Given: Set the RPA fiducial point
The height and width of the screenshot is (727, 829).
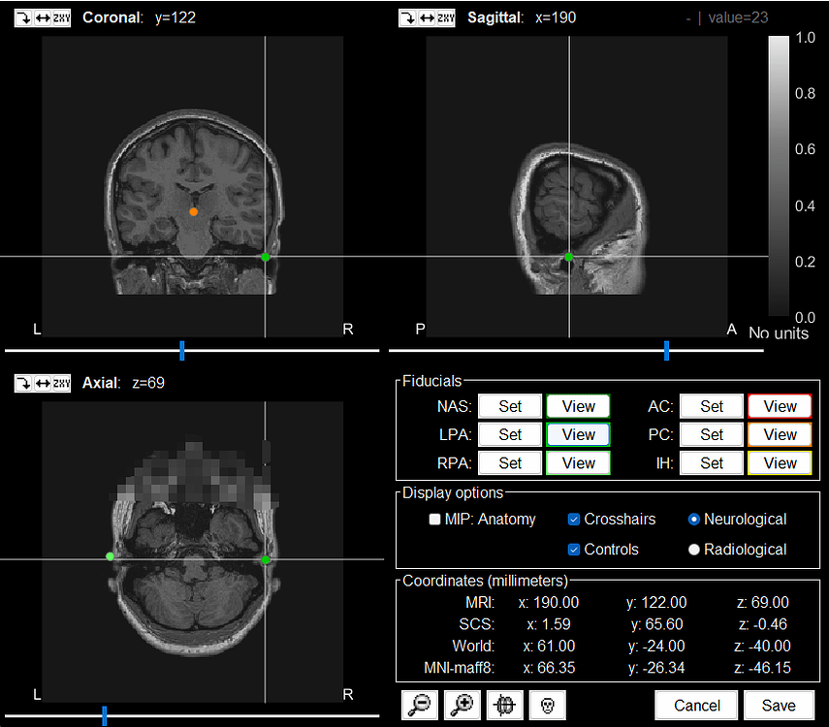Looking at the screenshot, I should pos(510,463).
